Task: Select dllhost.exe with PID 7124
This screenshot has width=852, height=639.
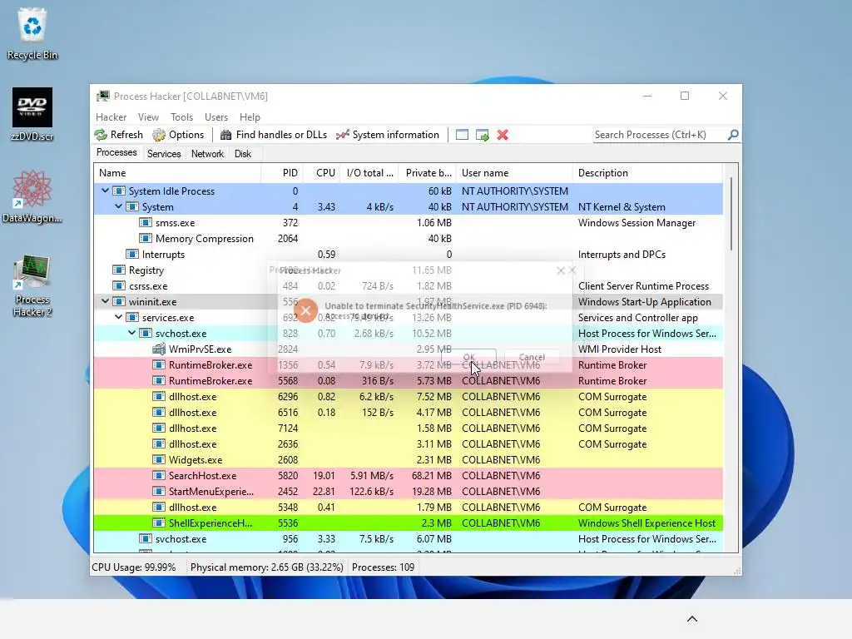Action: click(x=408, y=428)
